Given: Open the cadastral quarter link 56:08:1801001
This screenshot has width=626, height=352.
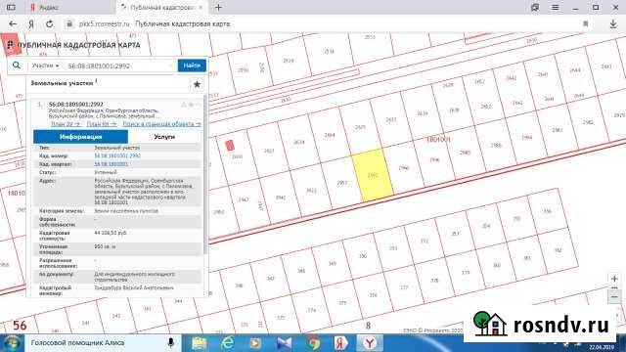Looking at the screenshot, I should 111,164.
